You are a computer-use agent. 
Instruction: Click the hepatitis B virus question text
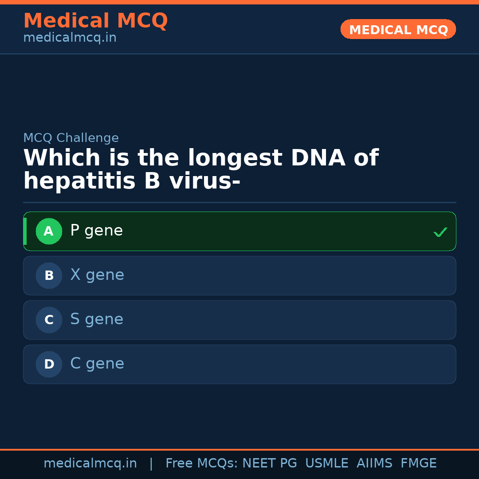[x=200, y=170]
